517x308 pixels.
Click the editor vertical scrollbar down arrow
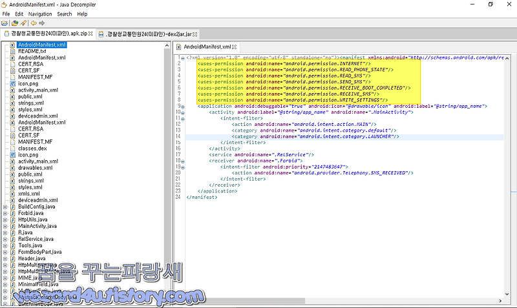[507, 294]
